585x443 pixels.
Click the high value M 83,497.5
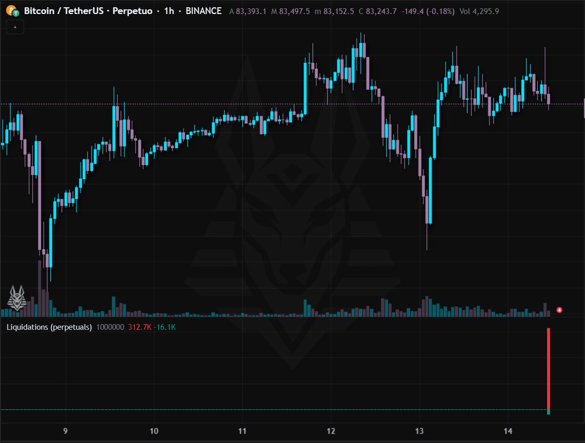tap(290, 11)
